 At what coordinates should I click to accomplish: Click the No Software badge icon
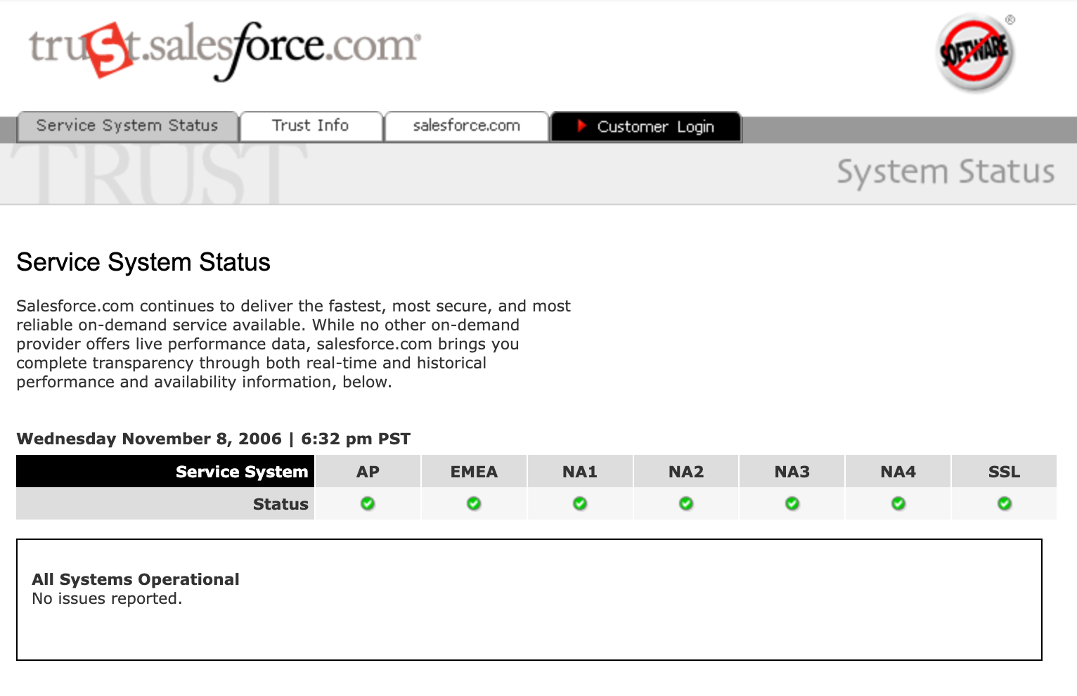(x=976, y=52)
